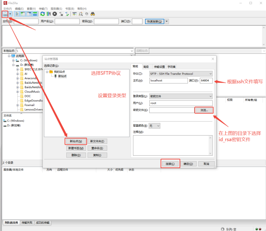The height and width of the screenshot is (231, 266).
Task: Open the 书签(B) menu
Action: click(70, 9)
